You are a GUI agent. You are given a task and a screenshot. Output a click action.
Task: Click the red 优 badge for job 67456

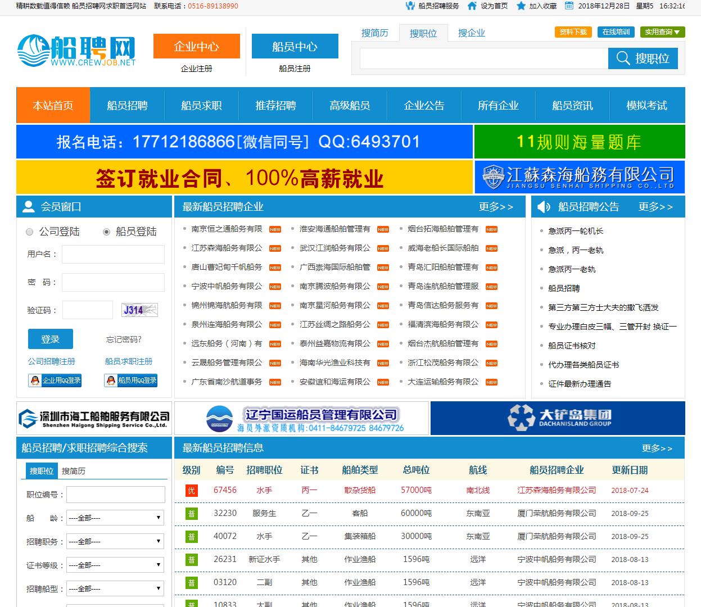(192, 491)
